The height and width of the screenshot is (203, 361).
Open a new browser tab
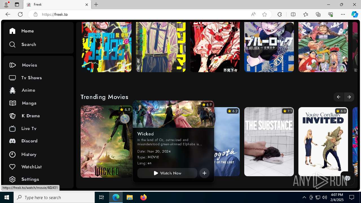pyautogui.click(x=96, y=5)
